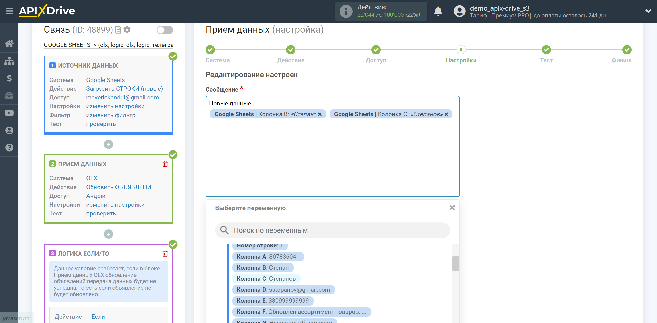Click проверить in OLX block

tap(101, 213)
